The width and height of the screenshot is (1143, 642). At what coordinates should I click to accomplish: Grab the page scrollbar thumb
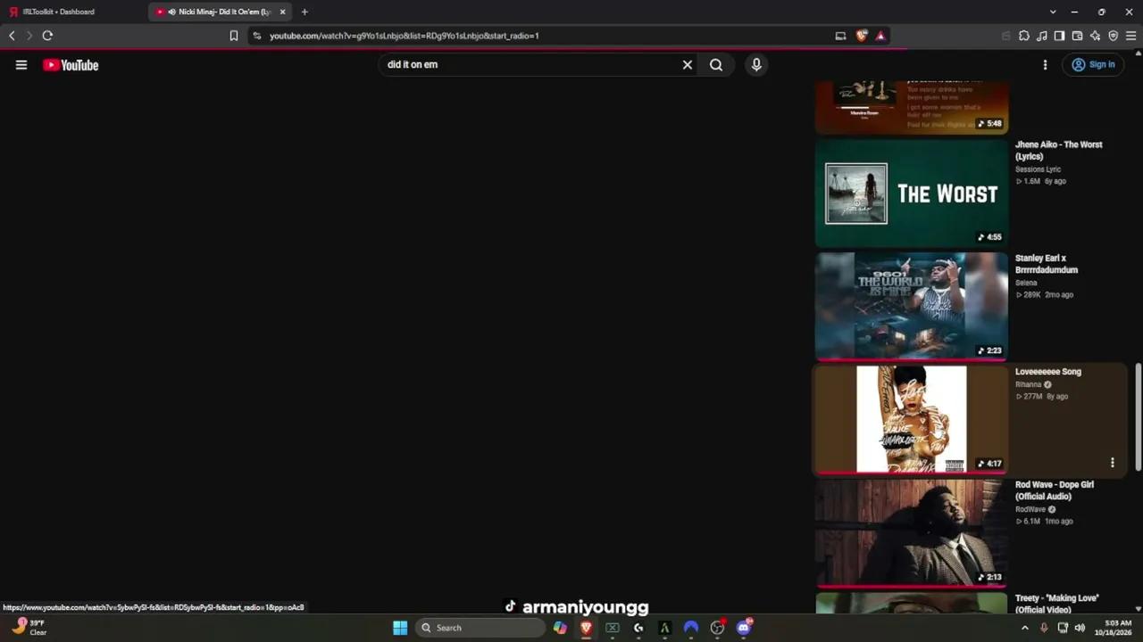(x=1138, y=417)
